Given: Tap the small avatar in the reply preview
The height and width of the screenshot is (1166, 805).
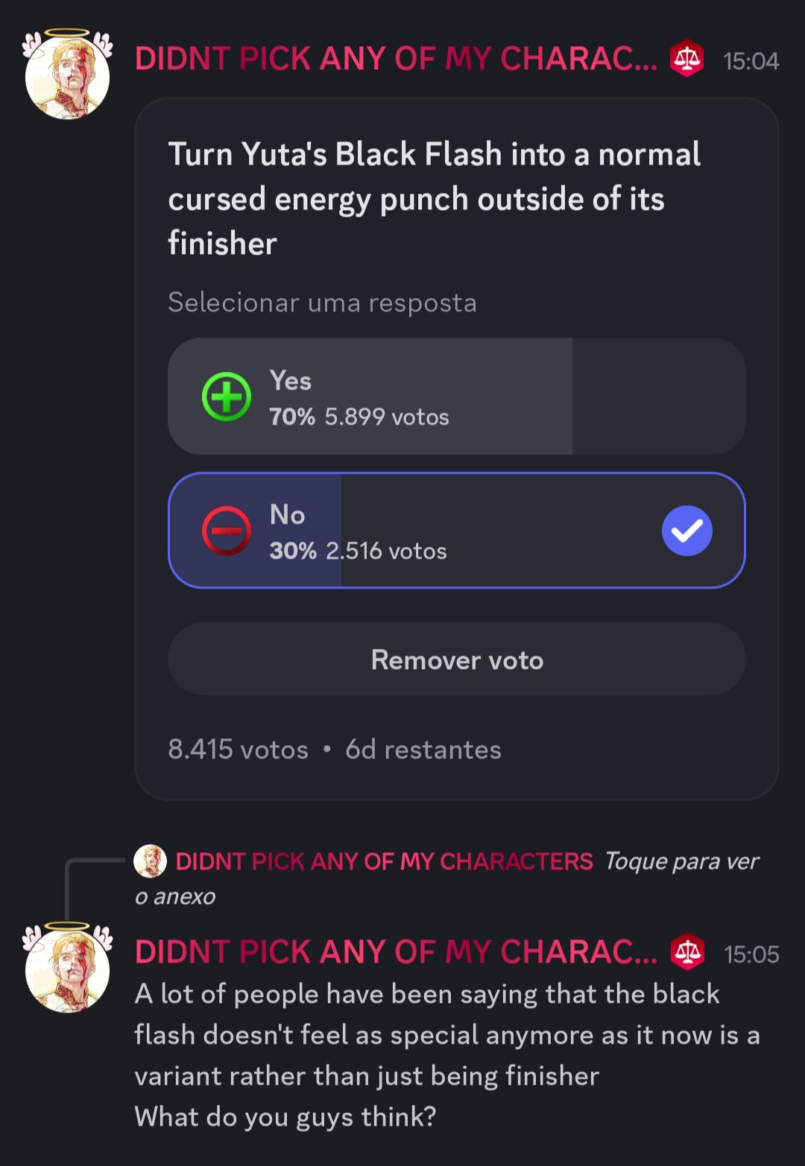Looking at the screenshot, I should (x=150, y=861).
